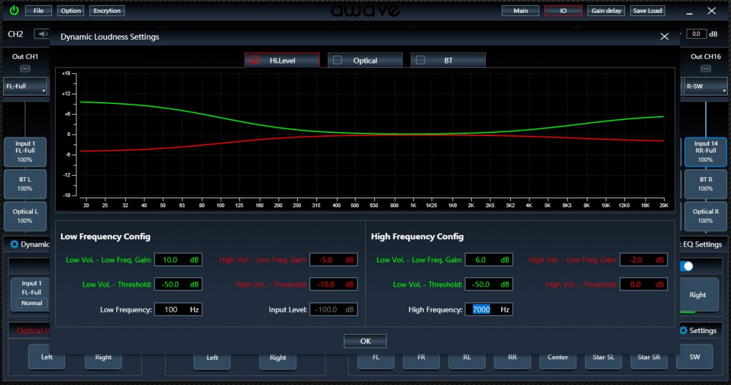This screenshot has height=385, width=731.
Task: Open the R-SW output dropdown
Action: 705,86
